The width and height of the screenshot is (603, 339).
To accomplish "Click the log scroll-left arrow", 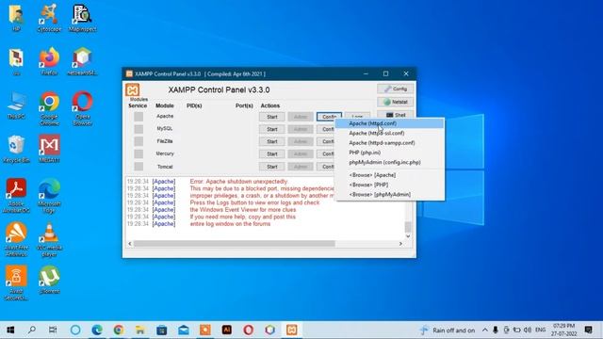I will pos(130,244).
